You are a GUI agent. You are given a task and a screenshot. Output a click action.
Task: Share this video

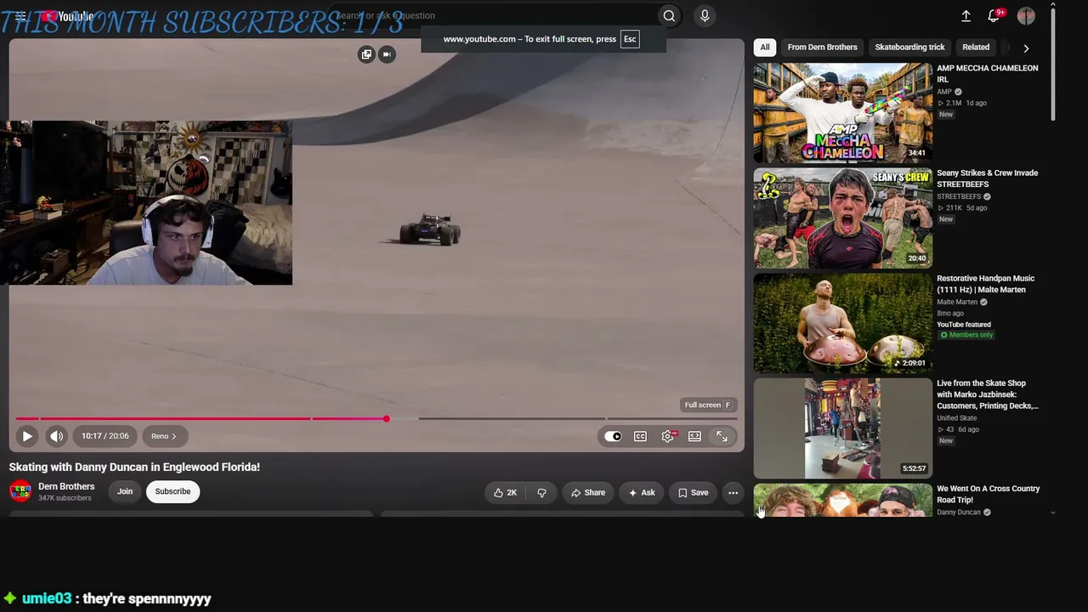588,492
